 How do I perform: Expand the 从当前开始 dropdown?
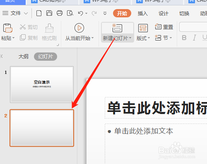[x=93, y=38]
